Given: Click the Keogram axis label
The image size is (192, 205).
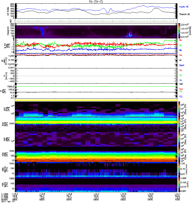Looking at the screenshot, I should pyautogui.click(x=8, y=30).
